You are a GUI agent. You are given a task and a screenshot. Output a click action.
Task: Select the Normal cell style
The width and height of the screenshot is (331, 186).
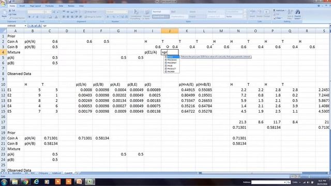(161, 12)
